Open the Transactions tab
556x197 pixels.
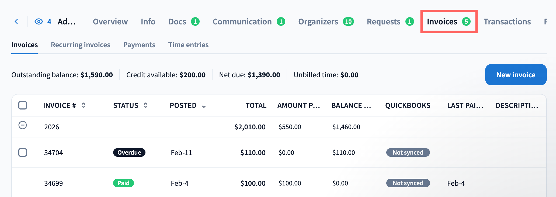pos(507,21)
